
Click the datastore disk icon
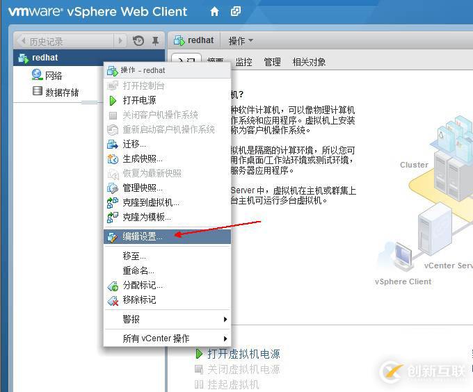38,90
